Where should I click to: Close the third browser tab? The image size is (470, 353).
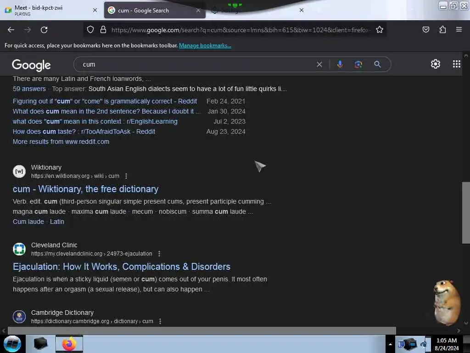tap(302, 10)
